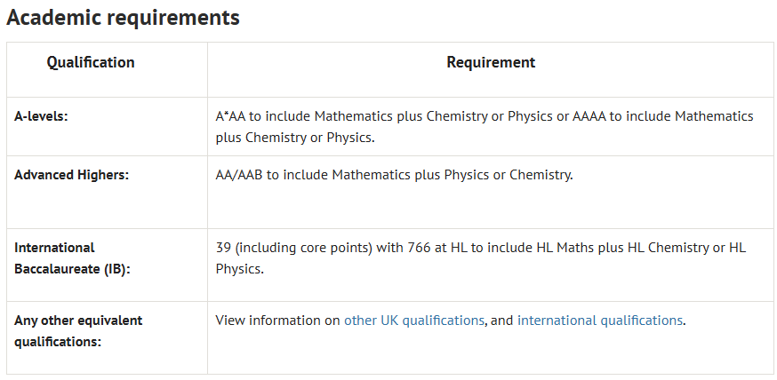
Task: Click the Requirement column header
Action: click(491, 62)
